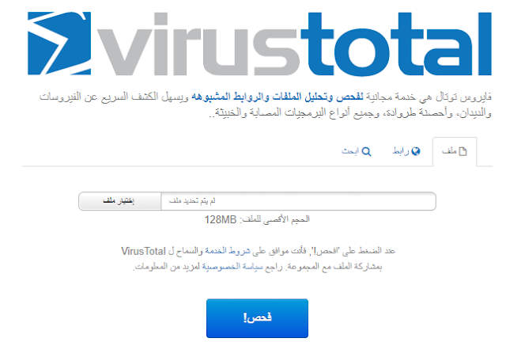Click the إختيار ملف button

(x=119, y=201)
